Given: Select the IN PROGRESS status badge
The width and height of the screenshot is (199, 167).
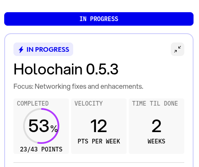Looking at the screenshot, I should coord(43,49).
